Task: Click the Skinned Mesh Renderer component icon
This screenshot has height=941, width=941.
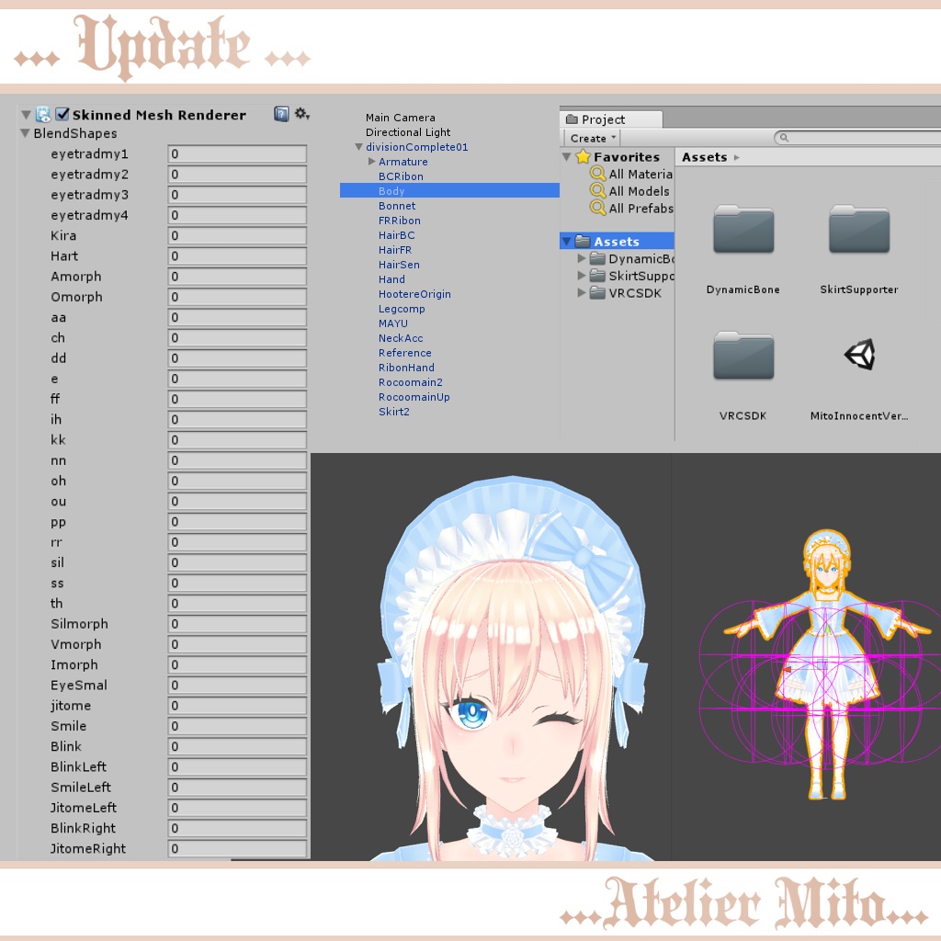Action: [x=43, y=114]
